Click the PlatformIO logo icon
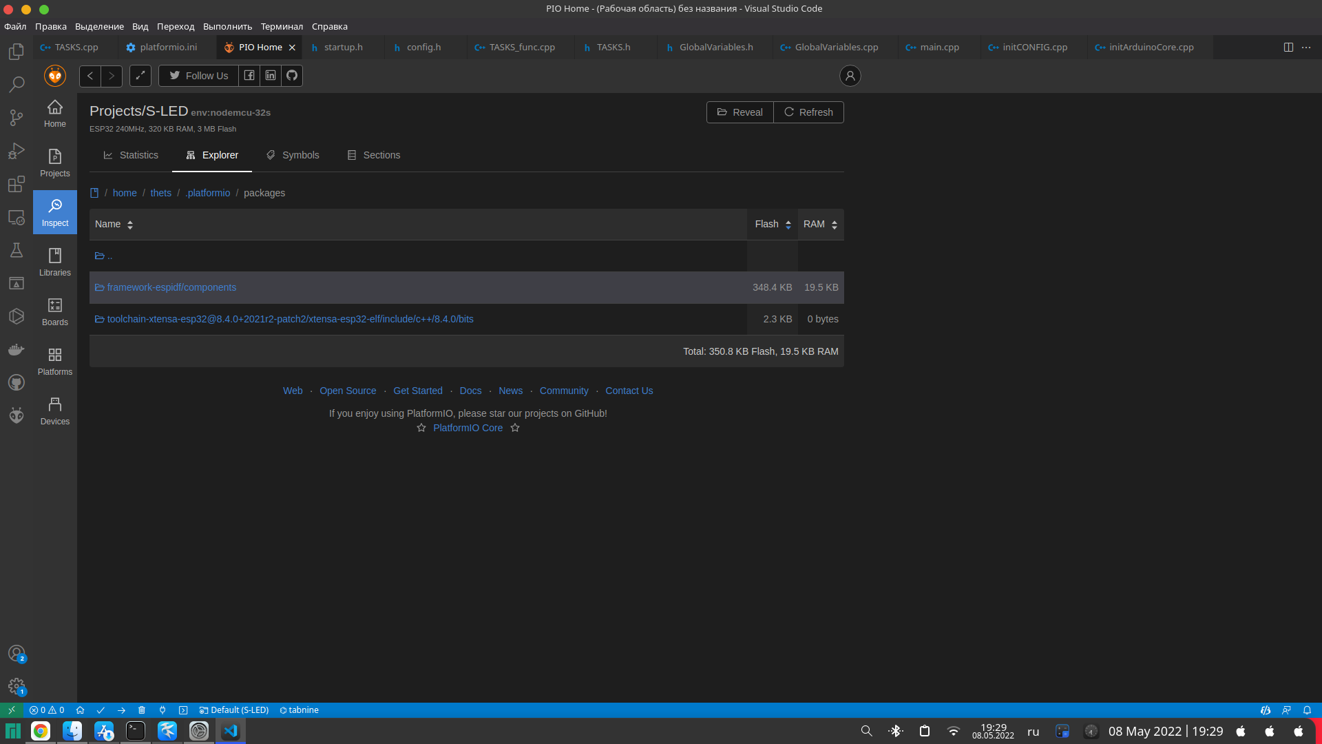This screenshot has height=744, width=1322. click(55, 76)
